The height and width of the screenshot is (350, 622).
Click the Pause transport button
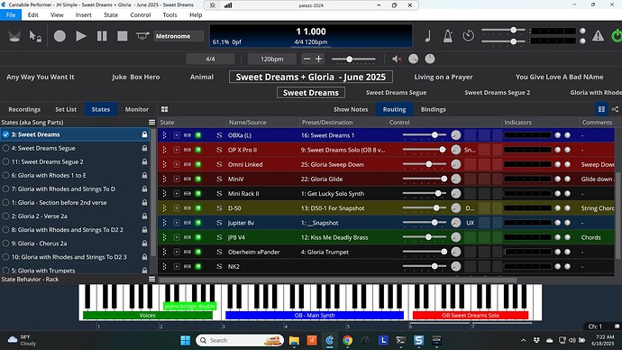[102, 36]
